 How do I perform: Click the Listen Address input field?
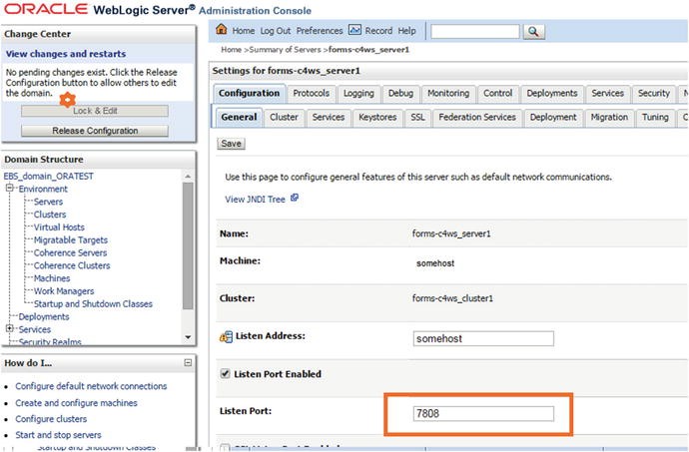pos(483,338)
